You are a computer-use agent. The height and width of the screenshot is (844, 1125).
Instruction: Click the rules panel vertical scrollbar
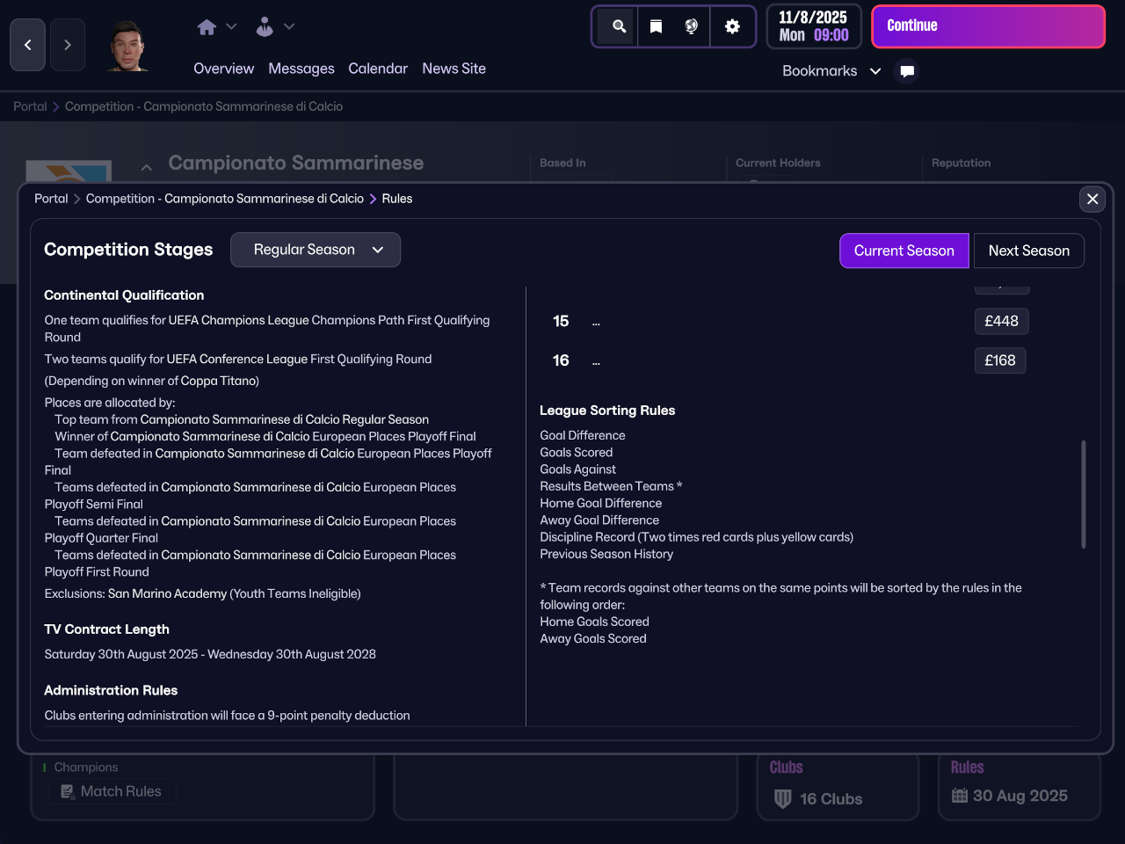pyautogui.click(x=1083, y=494)
